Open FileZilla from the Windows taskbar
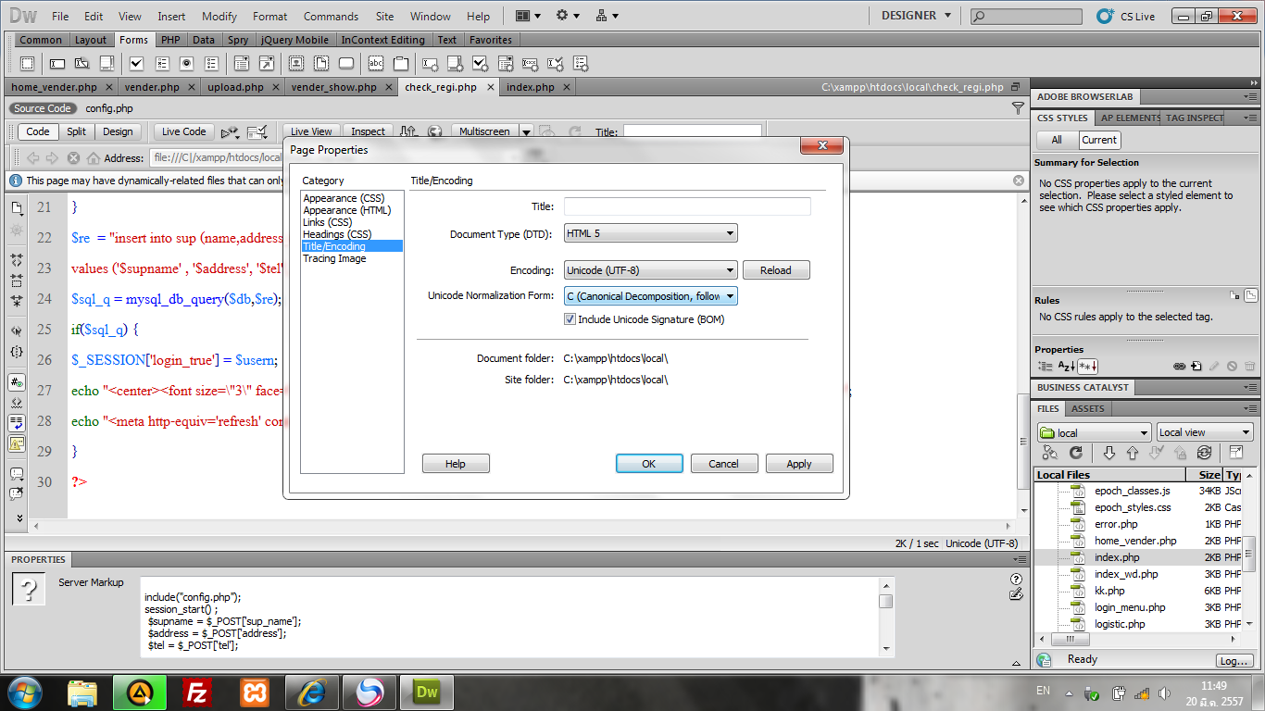 (196, 692)
